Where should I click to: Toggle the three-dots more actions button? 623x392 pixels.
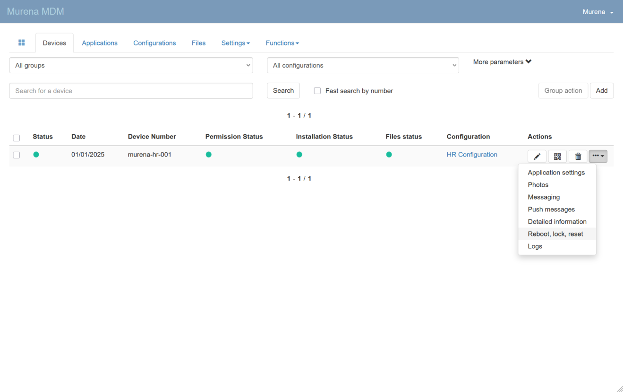[598, 156]
